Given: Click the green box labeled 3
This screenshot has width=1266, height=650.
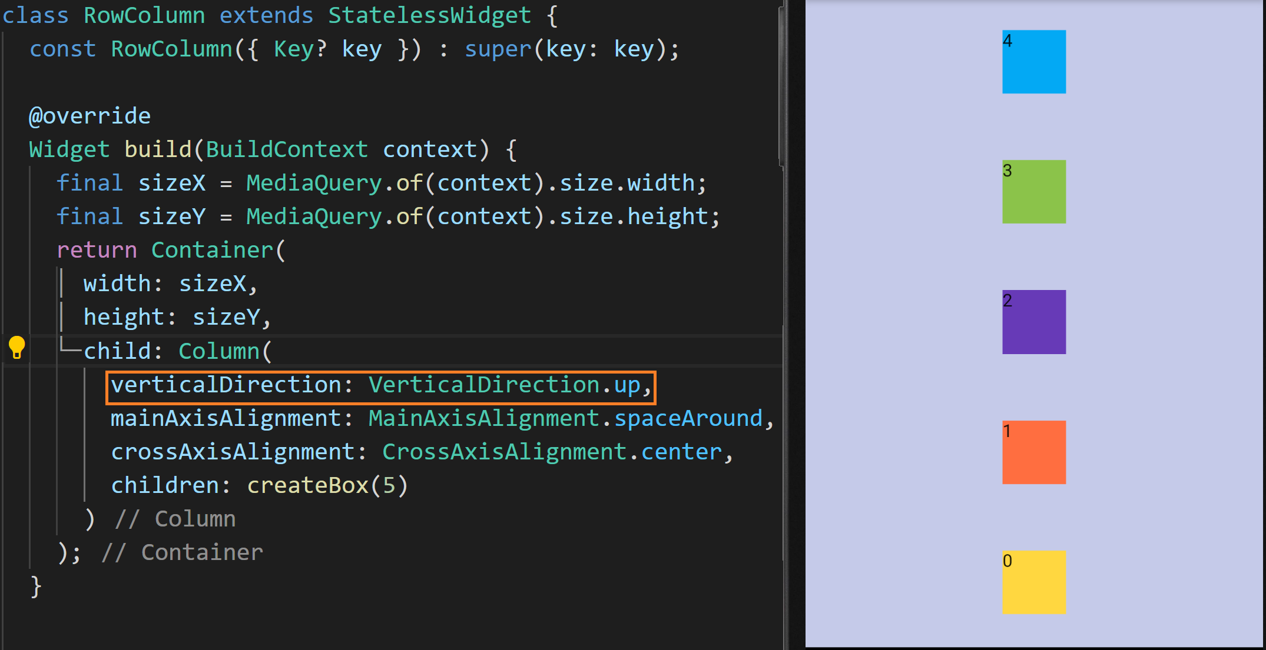Looking at the screenshot, I should pyautogui.click(x=1034, y=192).
